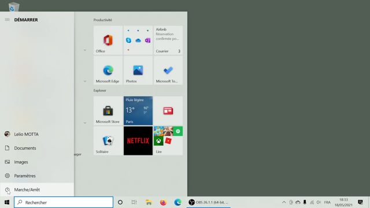This screenshot has height=208, width=370.
Task: Open the volume tray icon
Action: coord(319,202)
